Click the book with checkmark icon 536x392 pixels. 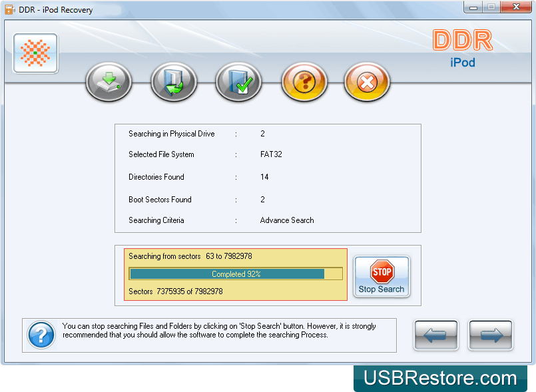coord(238,82)
